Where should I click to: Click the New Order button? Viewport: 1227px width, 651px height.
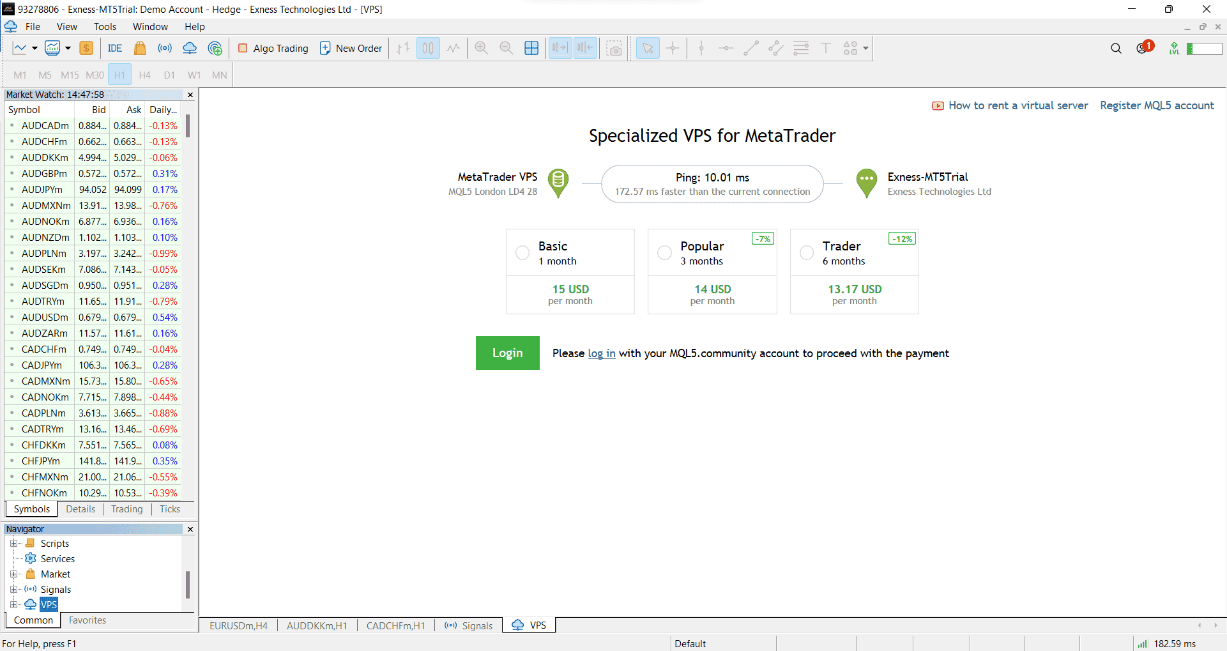(x=351, y=48)
